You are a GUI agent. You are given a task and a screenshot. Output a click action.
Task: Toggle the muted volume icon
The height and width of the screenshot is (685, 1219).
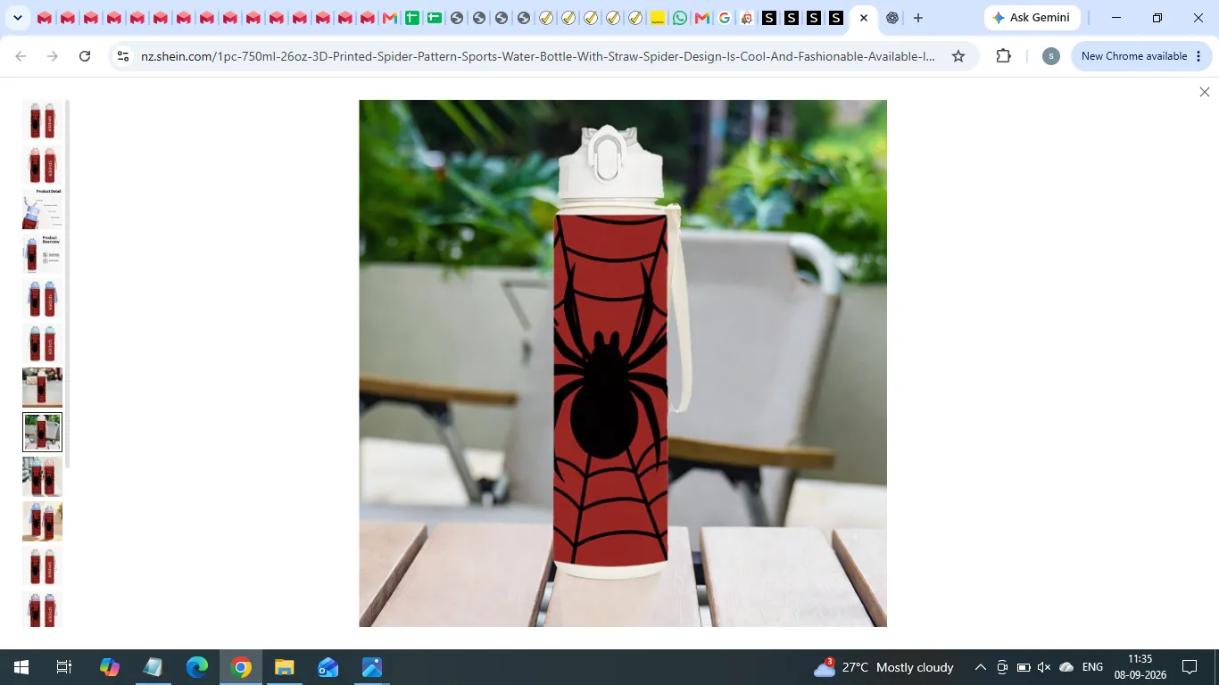(x=1044, y=667)
